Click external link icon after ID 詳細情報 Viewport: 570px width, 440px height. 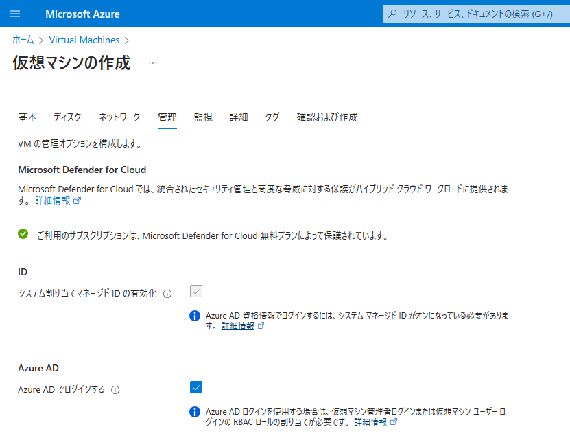(261, 326)
